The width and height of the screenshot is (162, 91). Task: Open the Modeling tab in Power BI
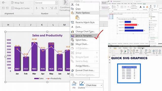125,48
